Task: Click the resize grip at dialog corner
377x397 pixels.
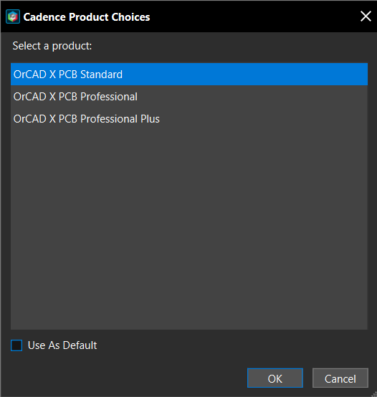Action: (x=373, y=394)
